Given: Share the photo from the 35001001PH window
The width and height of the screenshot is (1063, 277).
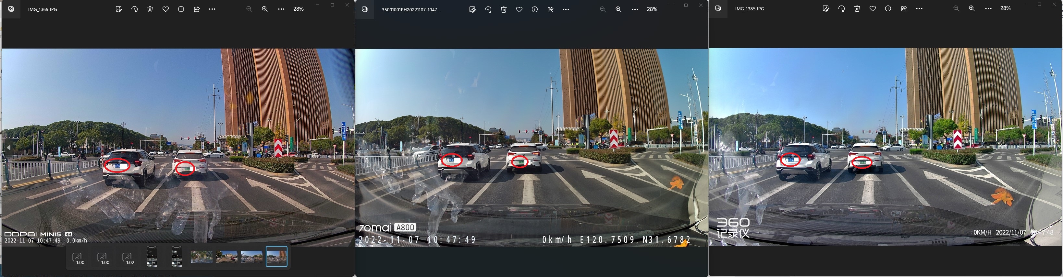Looking at the screenshot, I should 550,9.
